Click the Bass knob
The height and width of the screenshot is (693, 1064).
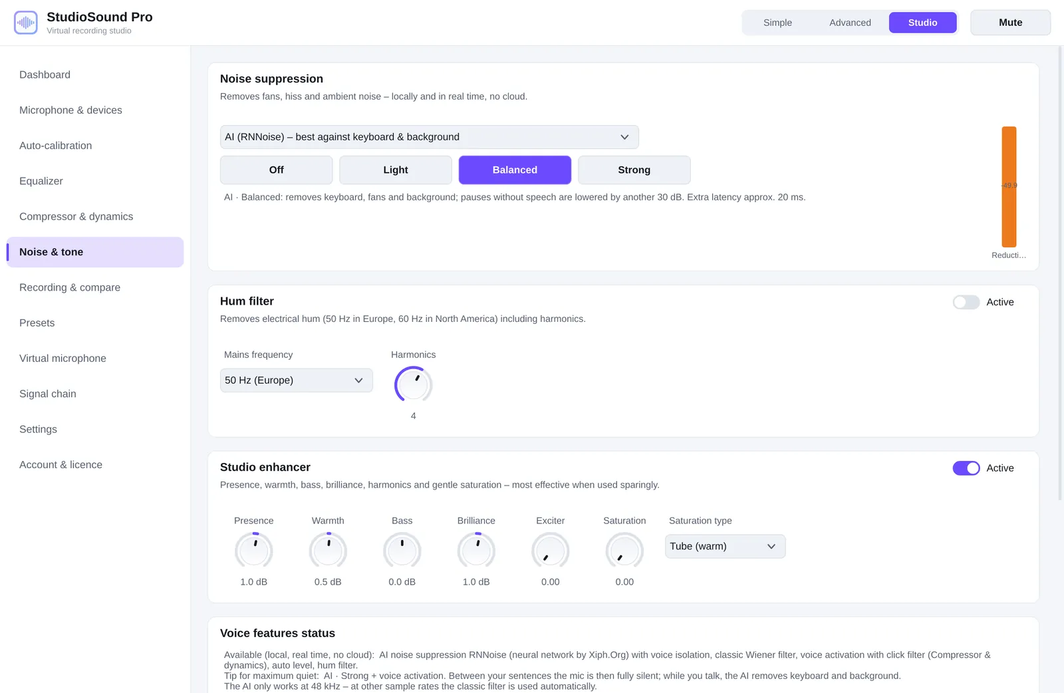pos(402,551)
